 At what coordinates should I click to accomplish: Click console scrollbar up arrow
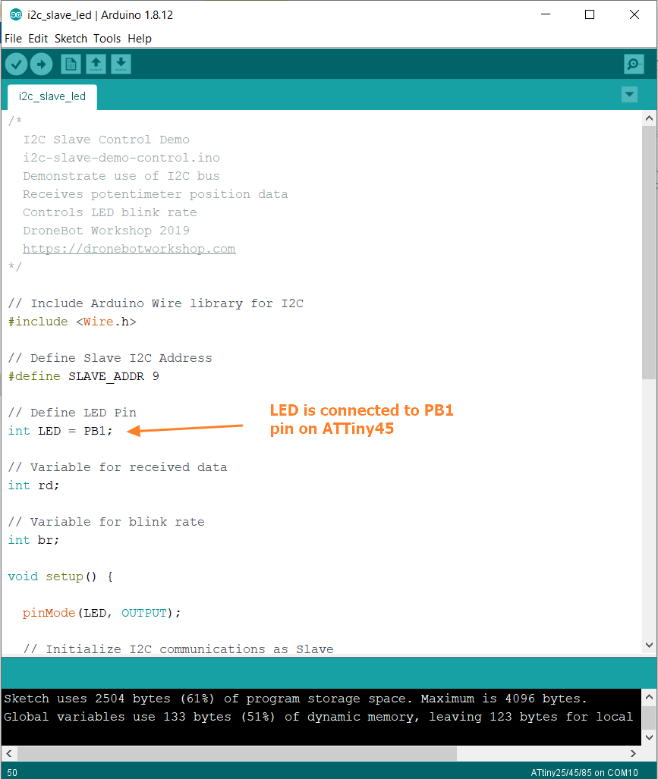649,697
